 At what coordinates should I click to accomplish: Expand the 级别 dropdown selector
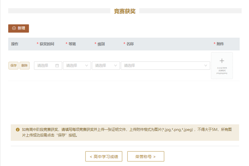pyautogui.click(x=106, y=65)
